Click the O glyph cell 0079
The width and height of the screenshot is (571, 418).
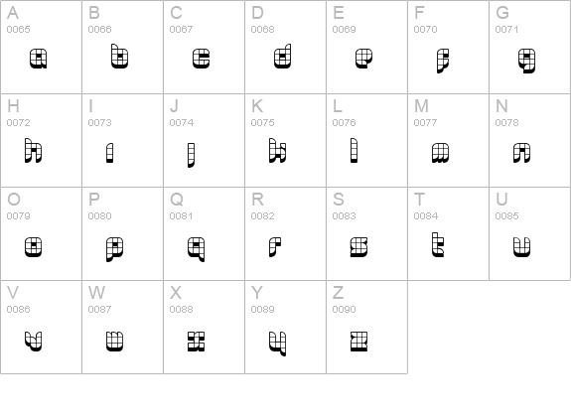tap(41, 233)
